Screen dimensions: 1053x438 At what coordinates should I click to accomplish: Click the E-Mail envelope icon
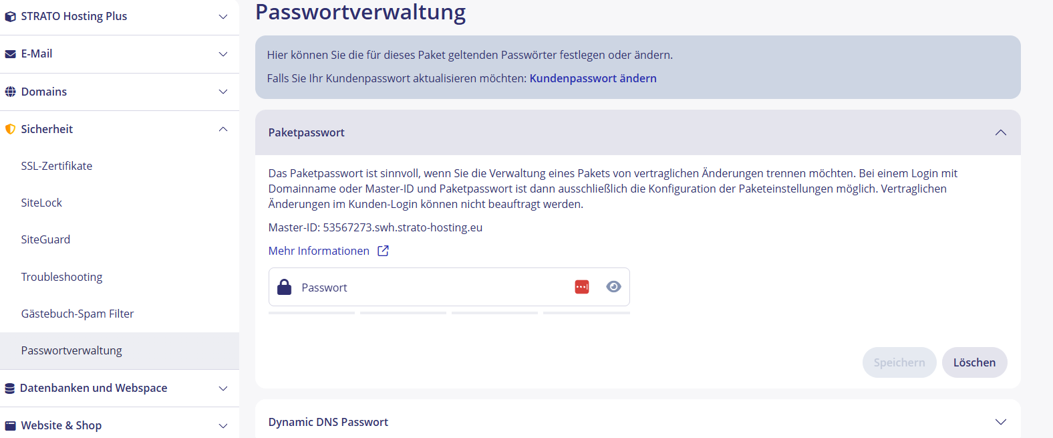[x=11, y=54]
